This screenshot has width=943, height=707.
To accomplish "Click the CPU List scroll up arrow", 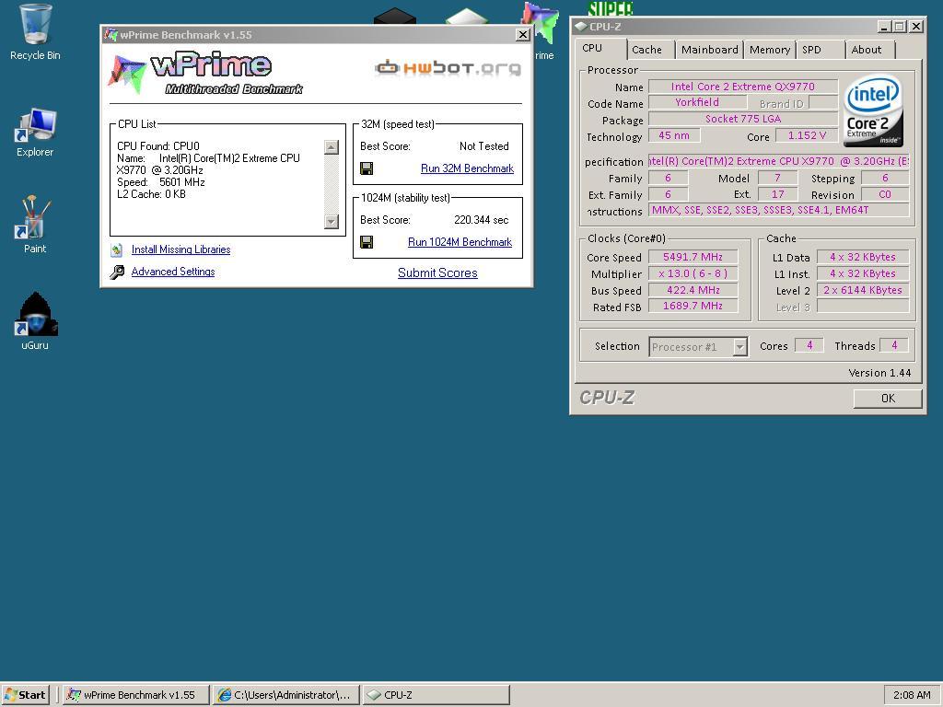I will click(332, 147).
